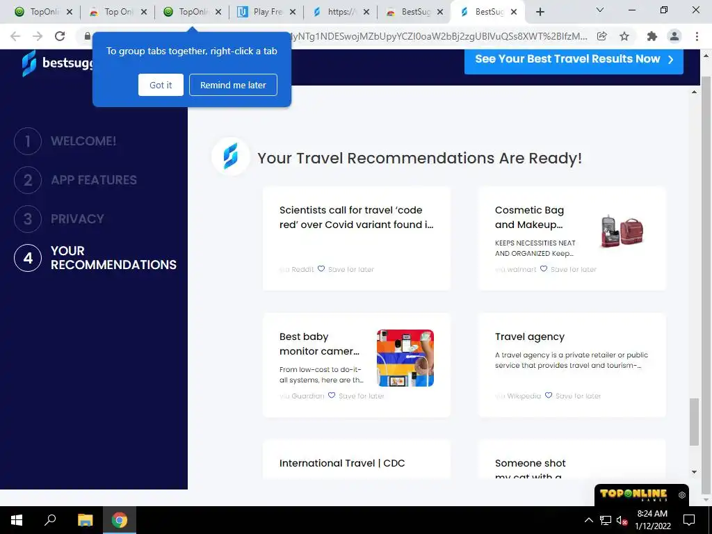712x534 pixels.
Task: Go back to the previous page
Action: 15,36
